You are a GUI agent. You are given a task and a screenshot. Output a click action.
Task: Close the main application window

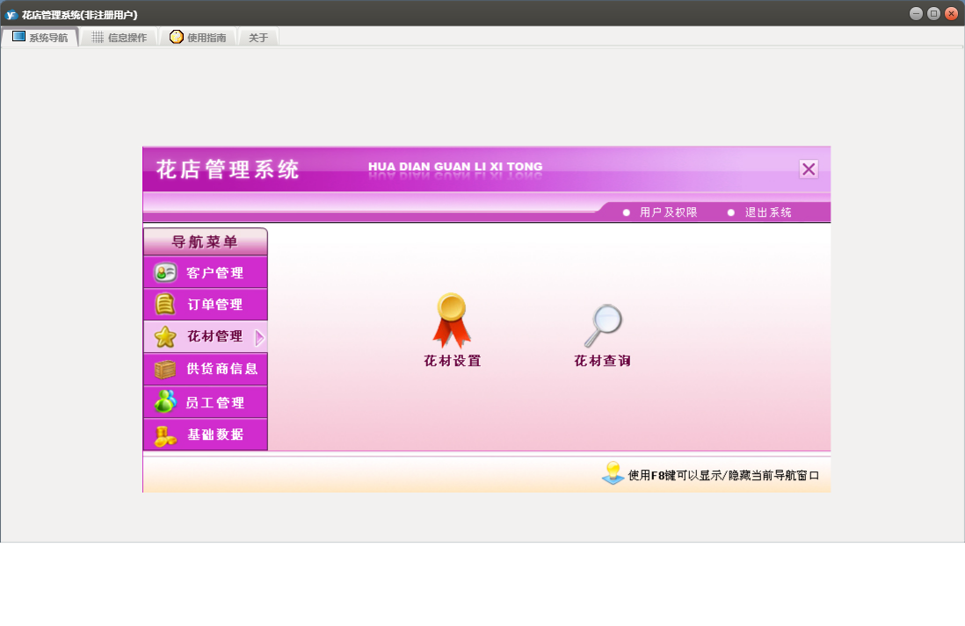(952, 13)
